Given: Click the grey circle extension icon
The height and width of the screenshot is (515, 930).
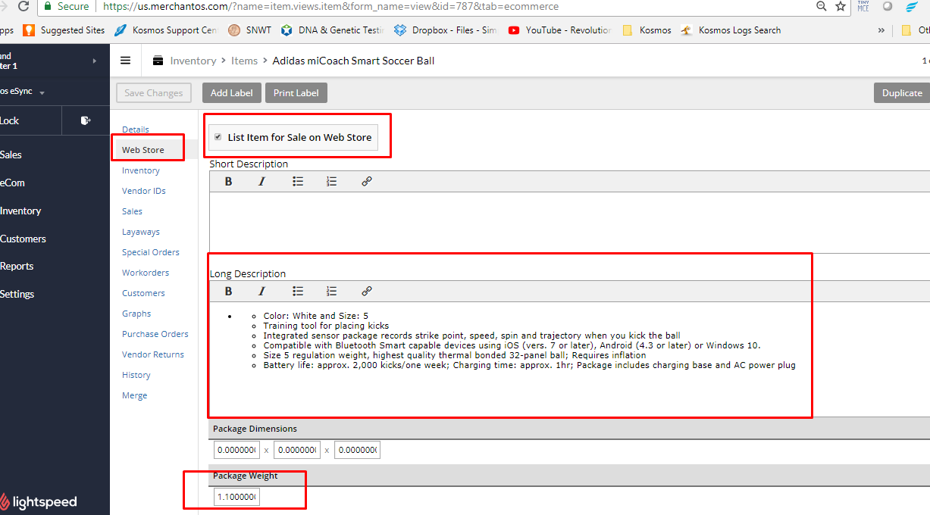Looking at the screenshot, I should coord(888,6).
